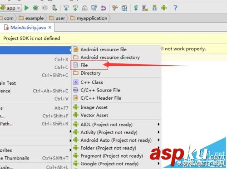The image size is (227, 169).
Task: Click the VCS commit changes icon
Action: (75, 8)
